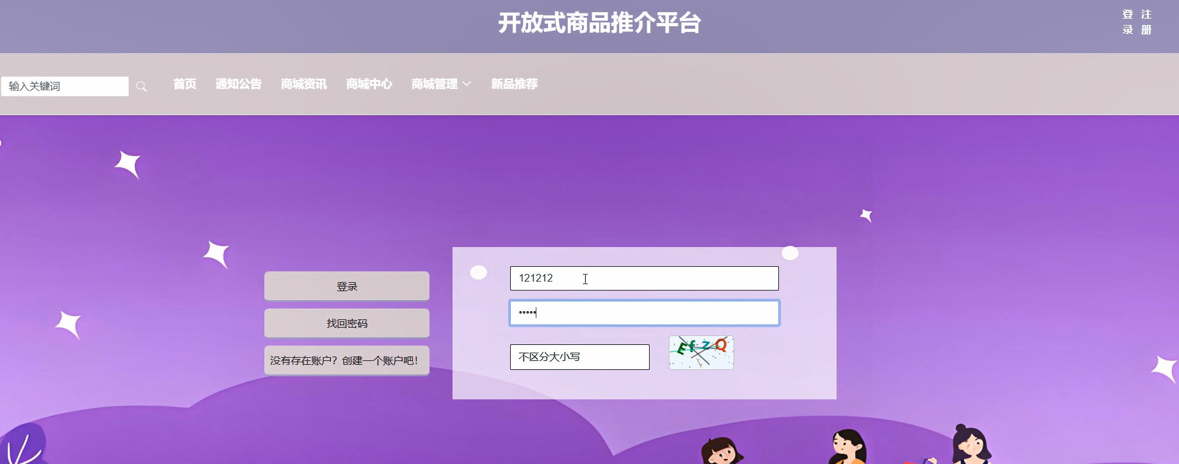Expand the 商城管理 dropdown menu
1179x464 pixels.
tap(441, 84)
